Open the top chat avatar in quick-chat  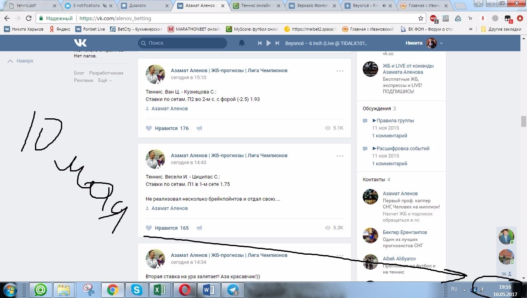click(x=506, y=237)
